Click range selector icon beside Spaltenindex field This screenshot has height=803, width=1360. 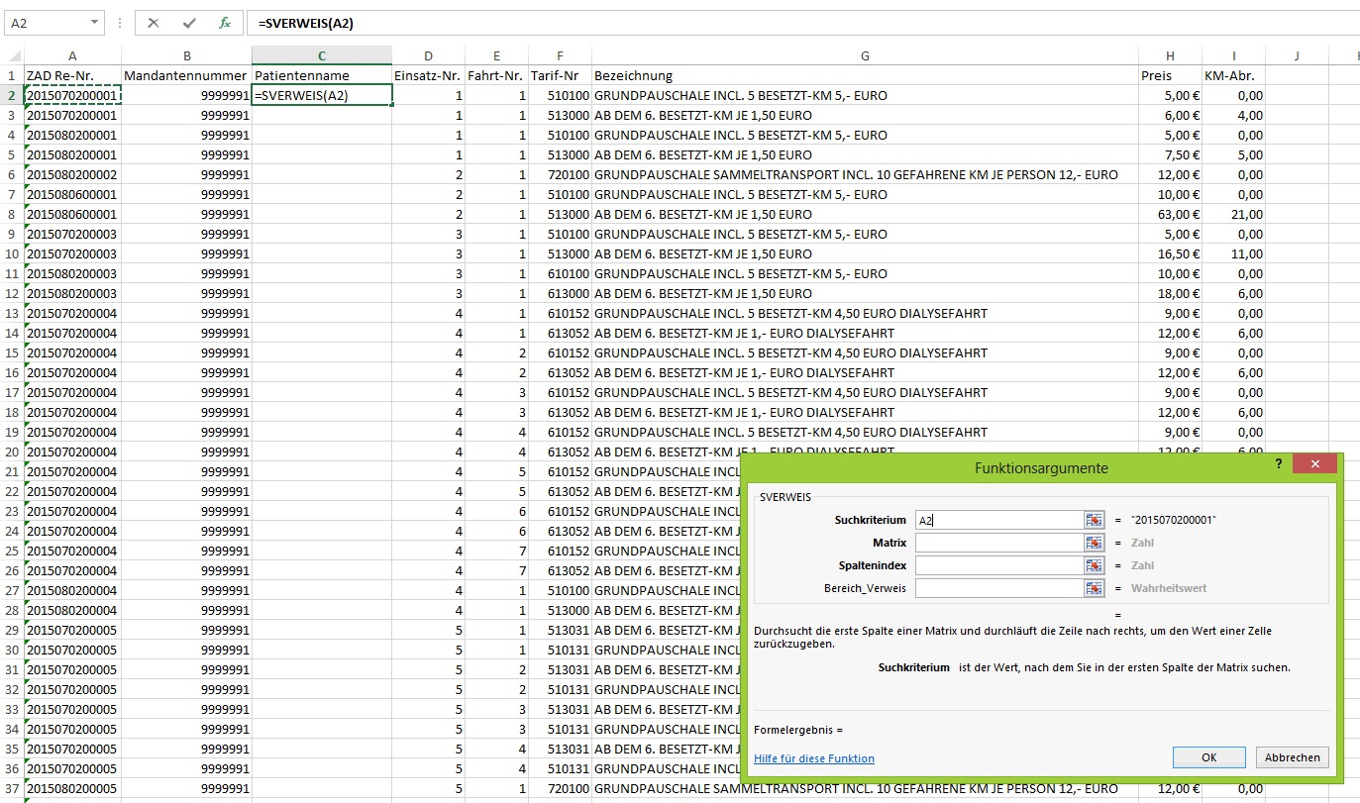(1094, 565)
